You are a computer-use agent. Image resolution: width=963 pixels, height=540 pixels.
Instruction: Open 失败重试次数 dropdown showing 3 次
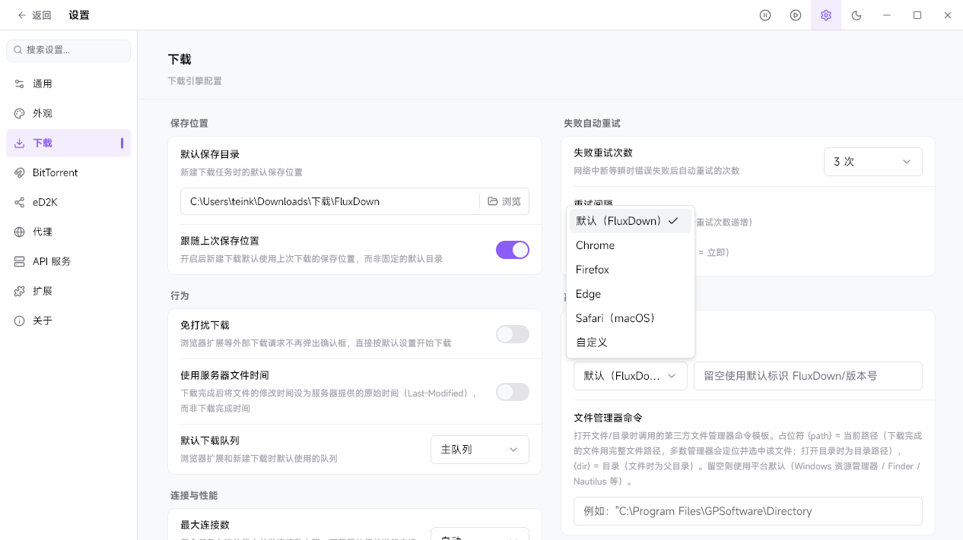873,162
